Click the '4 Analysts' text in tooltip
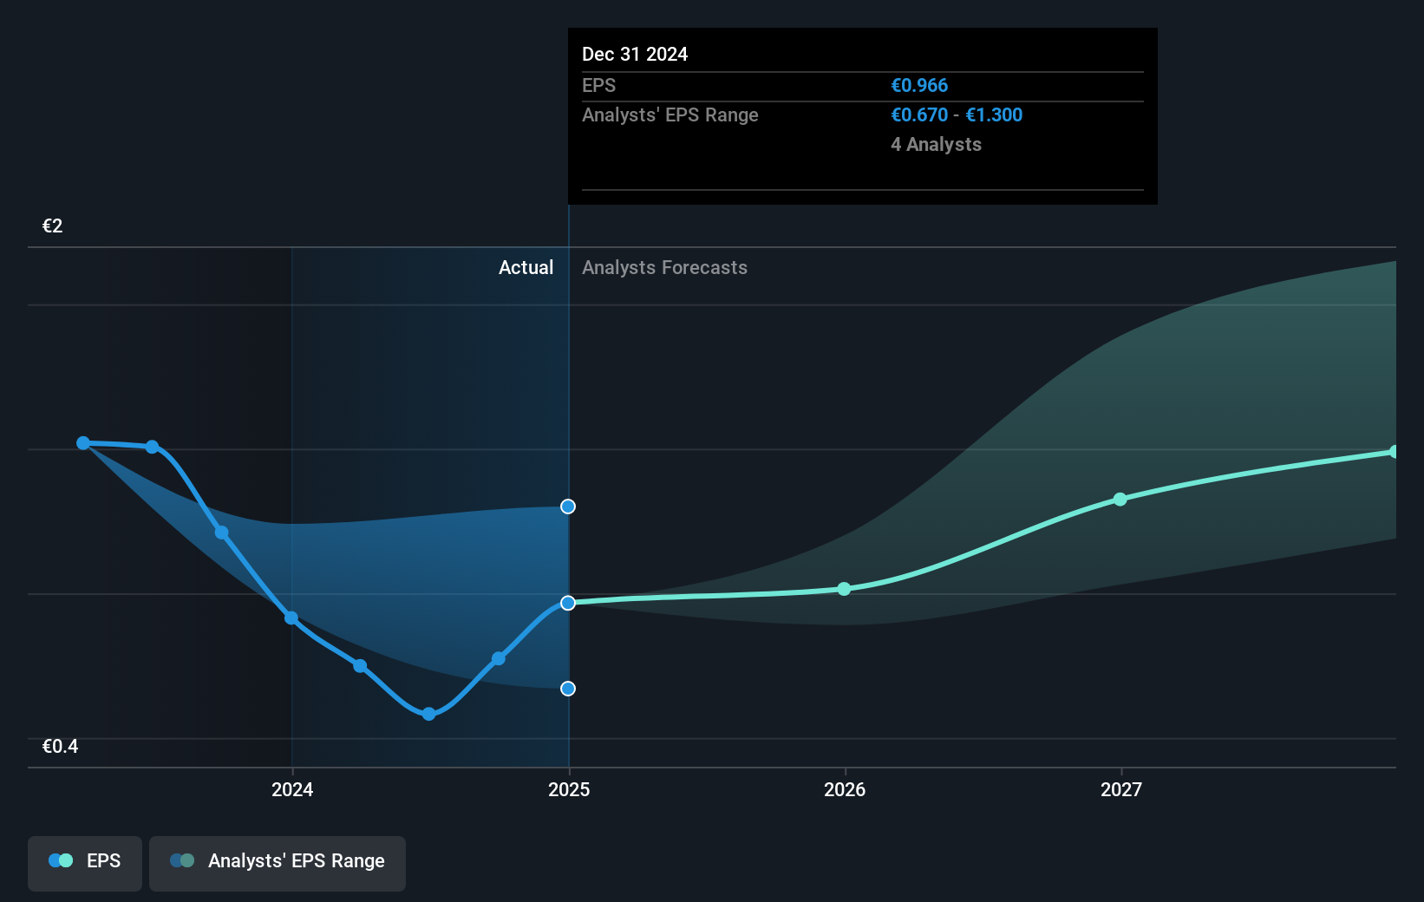 pyautogui.click(x=936, y=145)
